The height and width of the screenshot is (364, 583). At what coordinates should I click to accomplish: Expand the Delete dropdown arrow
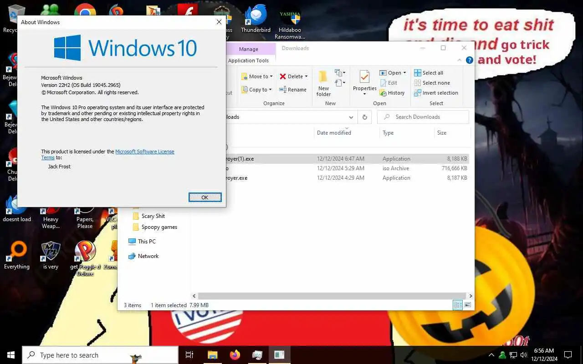coord(306,76)
